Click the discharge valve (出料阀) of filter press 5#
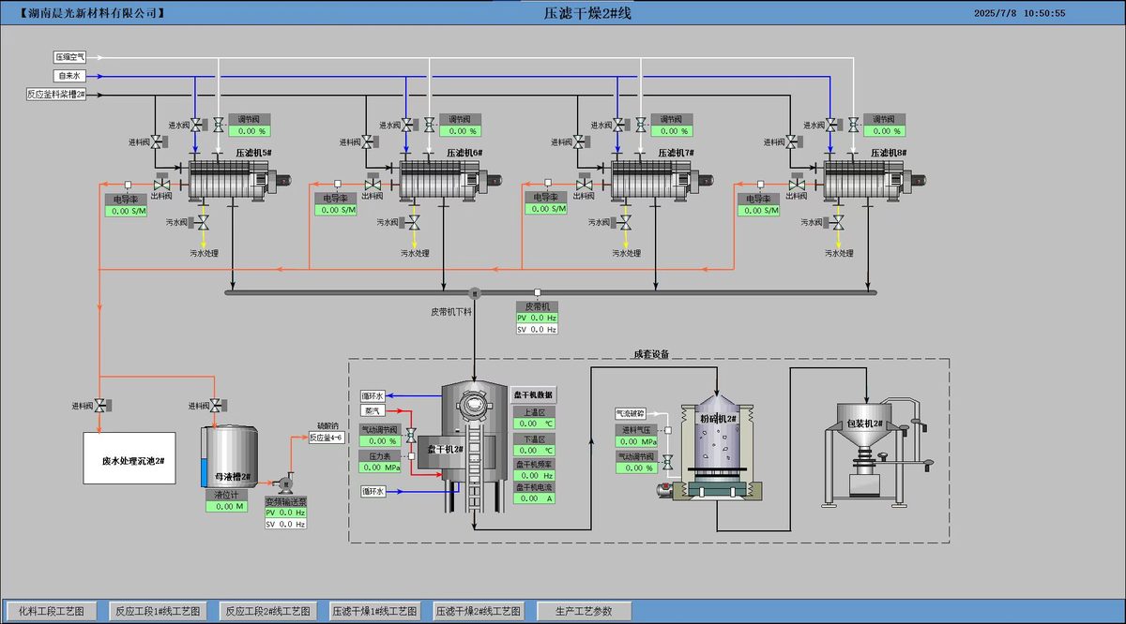This screenshot has width=1126, height=624. [161, 184]
